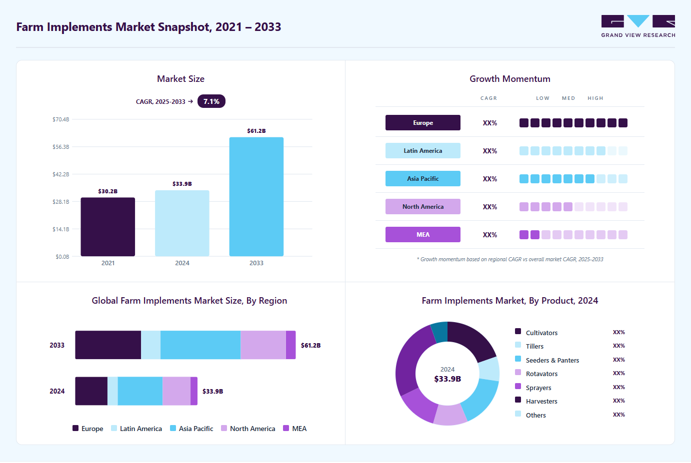Select the XX% value next to Others

619,415
